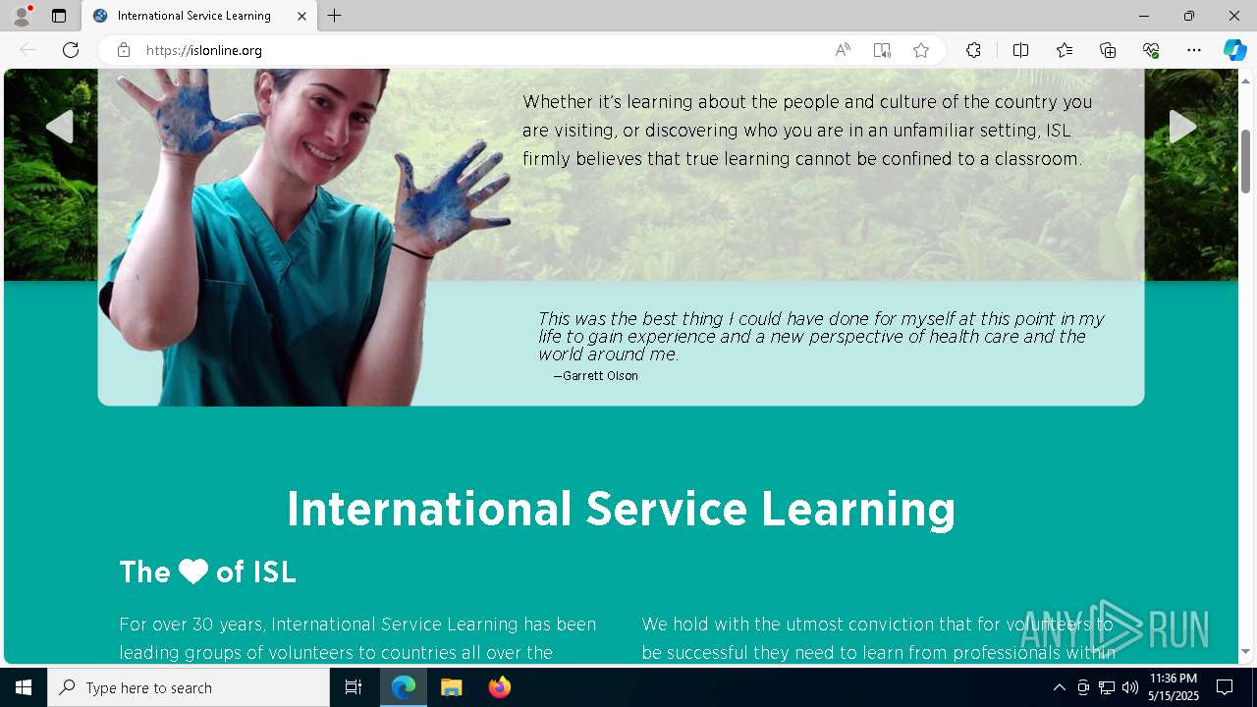Launch Firefox from the taskbar
The height and width of the screenshot is (707, 1257).
pyautogui.click(x=499, y=687)
